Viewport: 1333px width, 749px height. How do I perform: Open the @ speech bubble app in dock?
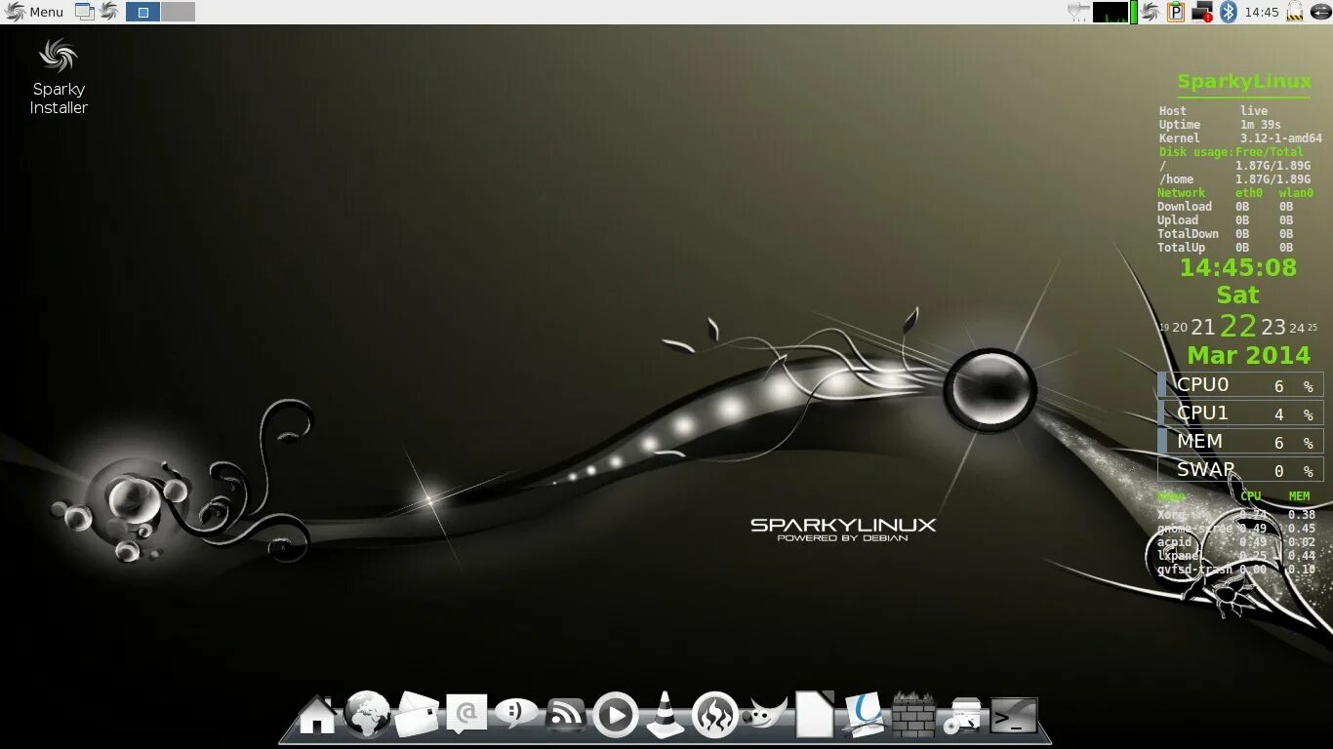[x=466, y=715]
